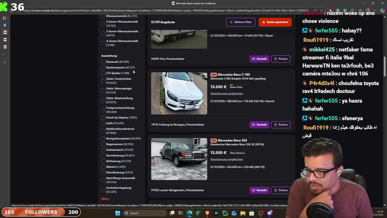
Task: Add a new vertical tab
Action: coord(5,62)
